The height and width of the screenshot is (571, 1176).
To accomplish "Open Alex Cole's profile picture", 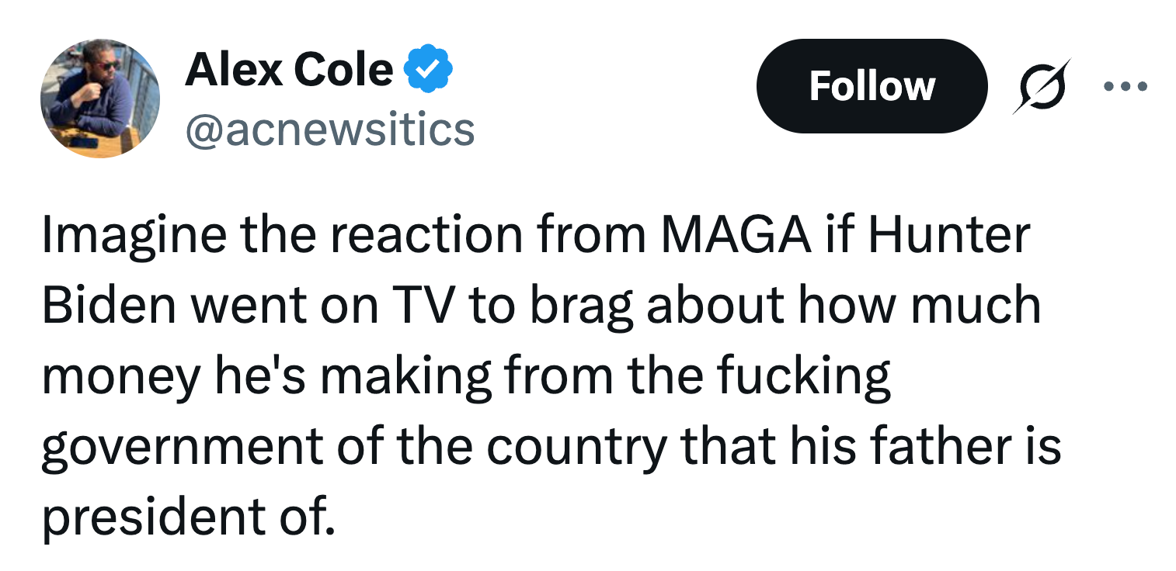I will [x=100, y=99].
